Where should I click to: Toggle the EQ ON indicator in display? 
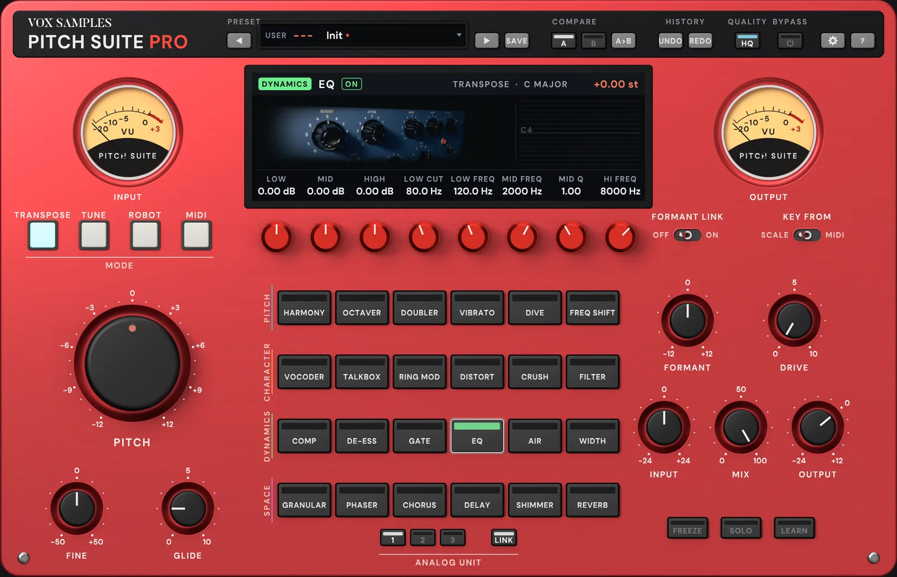coord(352,84)
